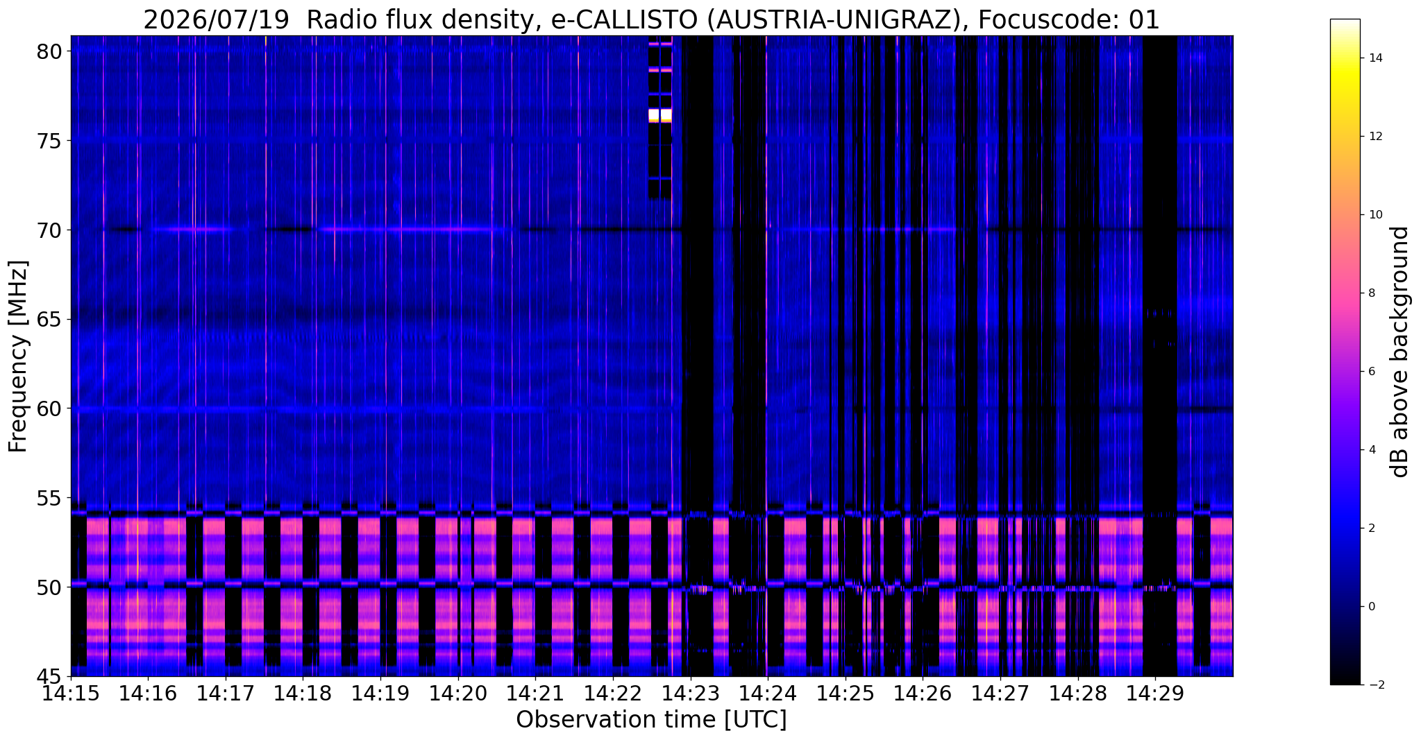Click the colorbar -2 tick label
The height and width of the screenshot is (740, 1421).
click(x=1372, y=685)
